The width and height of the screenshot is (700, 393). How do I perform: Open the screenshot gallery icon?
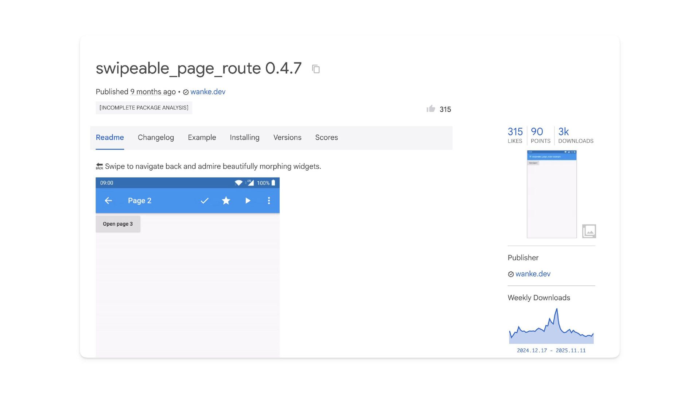click(589, 231)
